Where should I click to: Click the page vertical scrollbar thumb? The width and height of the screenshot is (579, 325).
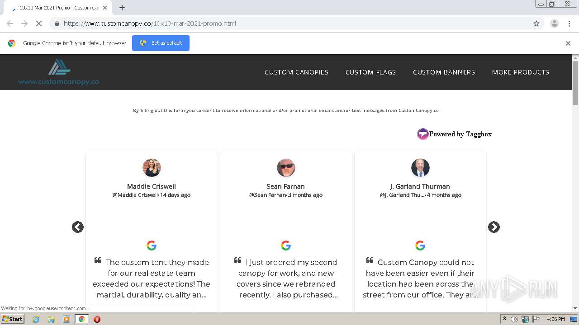pyautogui.click(x=575, y=83)
